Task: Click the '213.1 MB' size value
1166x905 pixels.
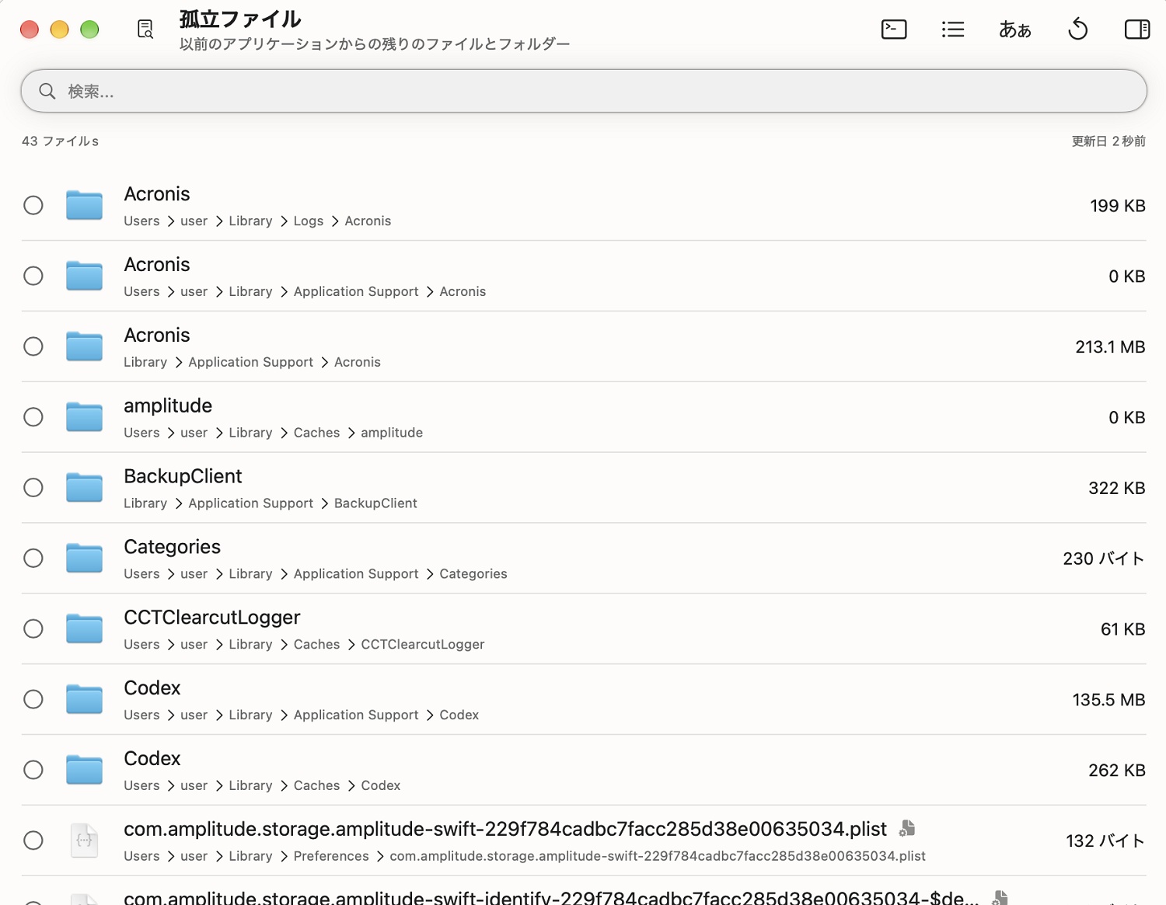Action: click(x=1110, y=347)
